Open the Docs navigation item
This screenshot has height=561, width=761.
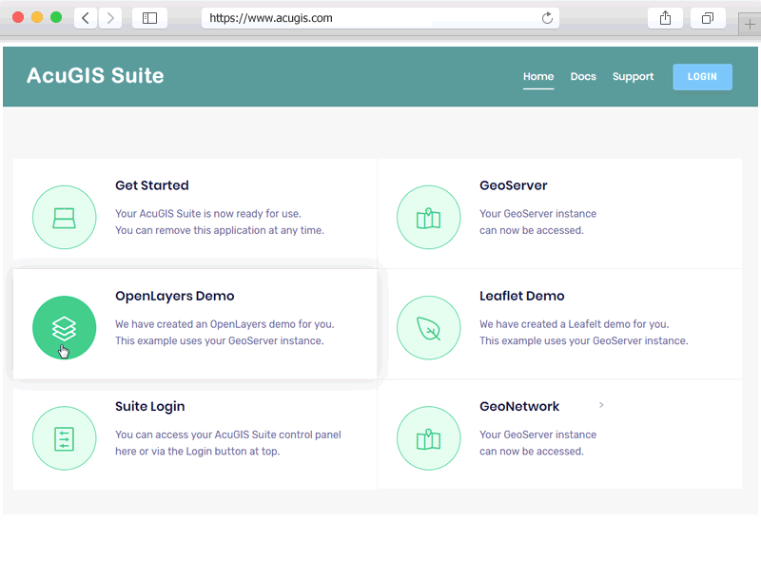tap(583, 77)
